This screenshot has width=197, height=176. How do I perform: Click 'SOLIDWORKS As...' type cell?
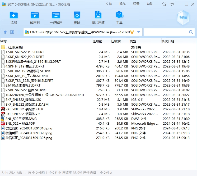pyautogui.click(x=146, y=105)
